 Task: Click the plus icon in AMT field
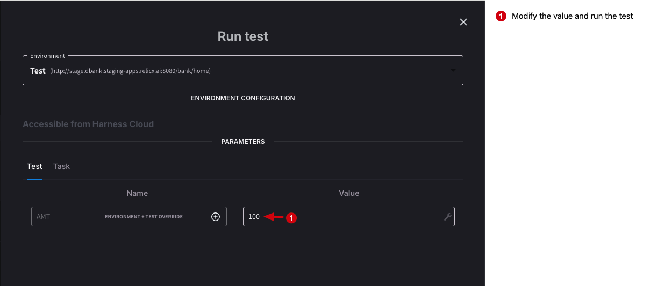click(216, 217)
